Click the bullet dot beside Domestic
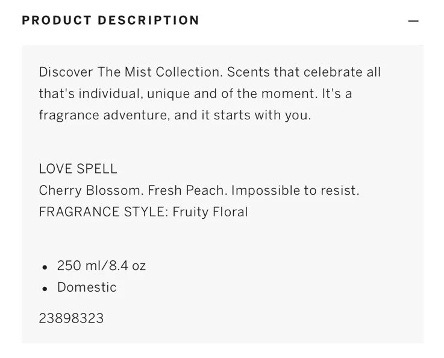This screenshot has width=444, height=358. [45, 289]
